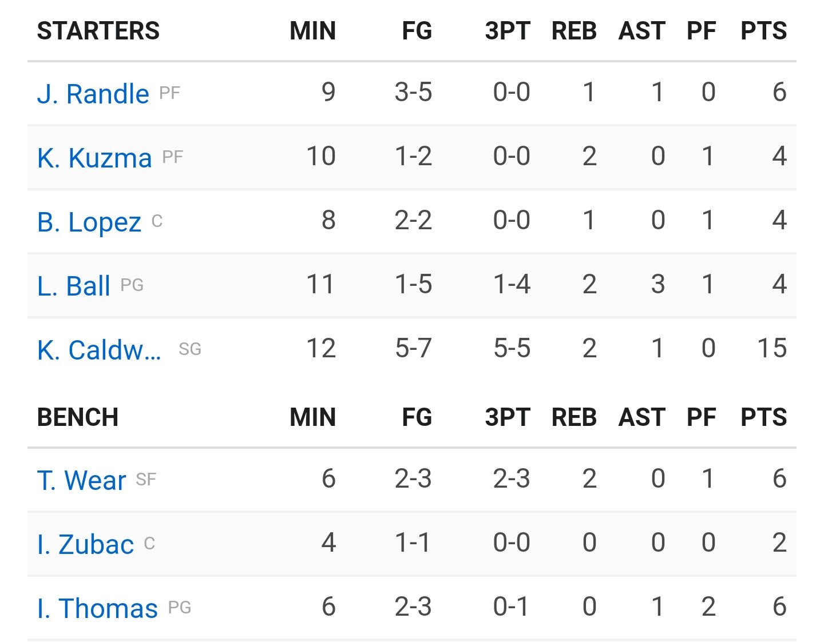Click bench FG column header

[417, 417]
